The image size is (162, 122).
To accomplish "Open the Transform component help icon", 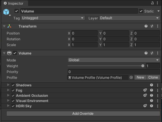I will click(x=146, y=26).
